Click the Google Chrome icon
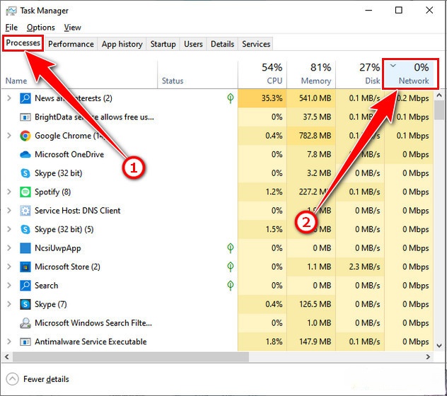The height and width of the screenshot is (396, 447). pyautogui.click(x=25, y=136)
